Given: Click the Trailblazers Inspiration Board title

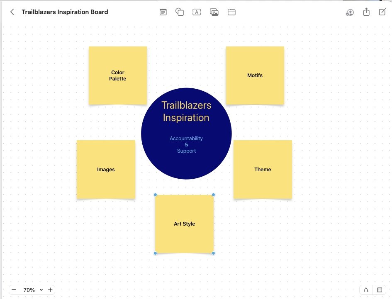Looking at the screenshot, I should tap(65, 12).
